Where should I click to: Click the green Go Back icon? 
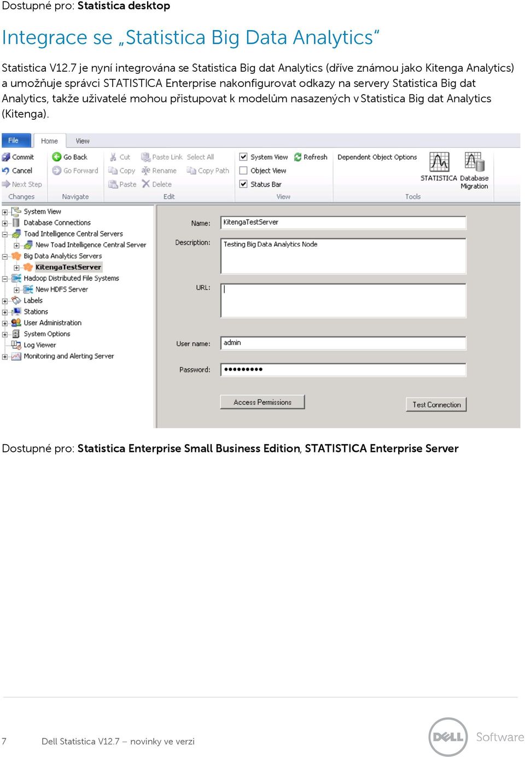tap(56, 157)
